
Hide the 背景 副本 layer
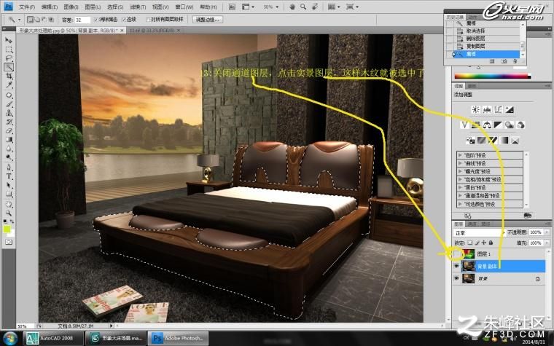(x=456, y=266)
